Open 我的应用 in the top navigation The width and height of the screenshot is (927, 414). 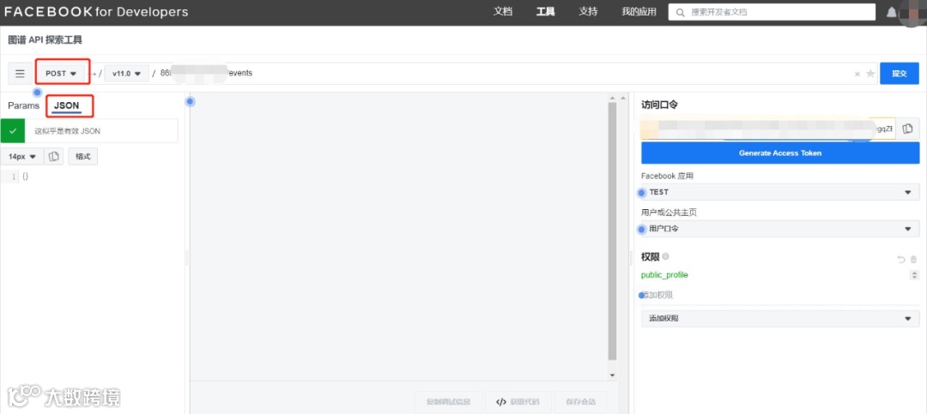pos(639,12)
